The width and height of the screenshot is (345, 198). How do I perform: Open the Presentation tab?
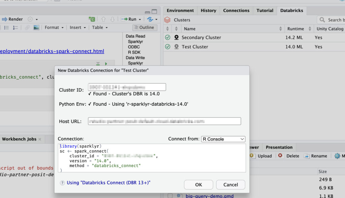[279, 147]
